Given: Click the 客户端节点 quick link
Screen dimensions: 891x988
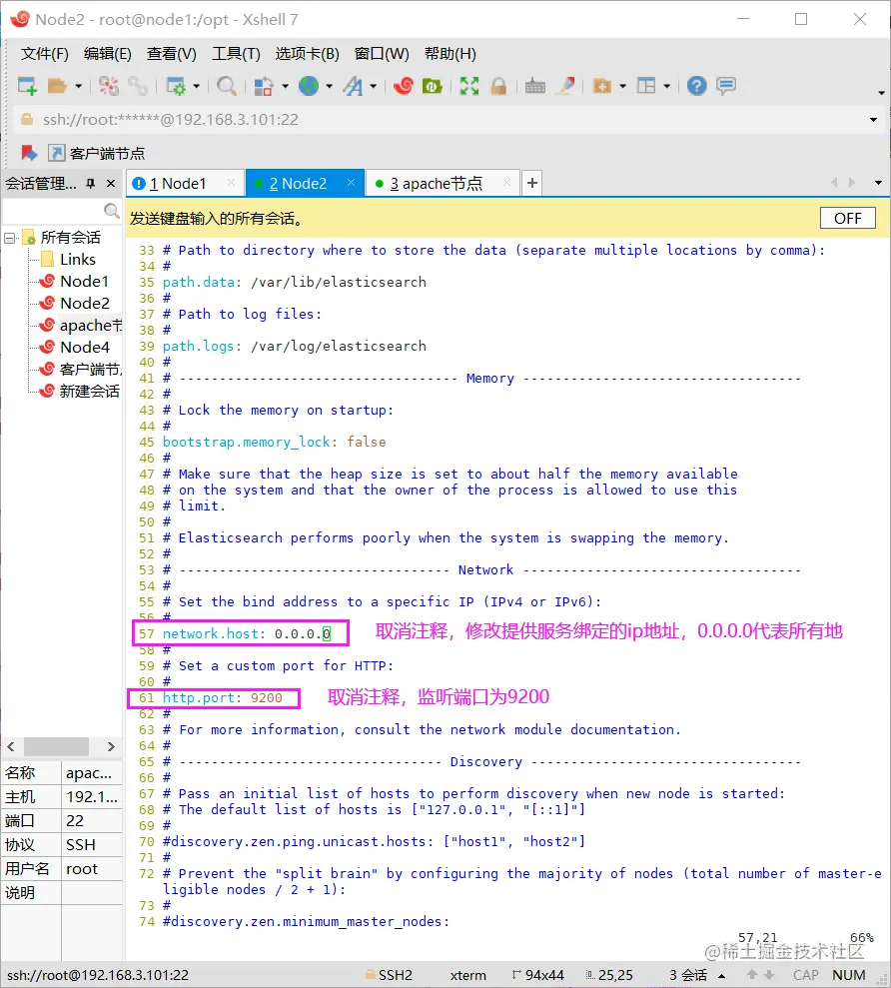Looking at the screenshot, I should point(97,153).
